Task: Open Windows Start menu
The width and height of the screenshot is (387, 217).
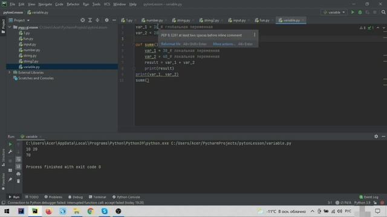Action: point(7,211)
